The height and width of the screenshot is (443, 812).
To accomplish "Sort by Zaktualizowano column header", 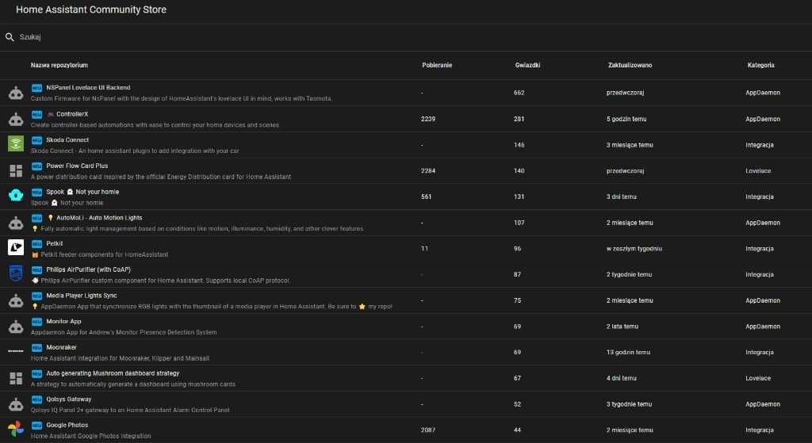I will point(630,65).
